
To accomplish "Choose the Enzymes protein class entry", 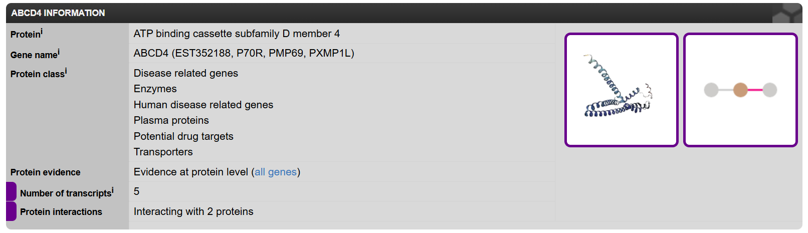I will (x=155, y=89).
